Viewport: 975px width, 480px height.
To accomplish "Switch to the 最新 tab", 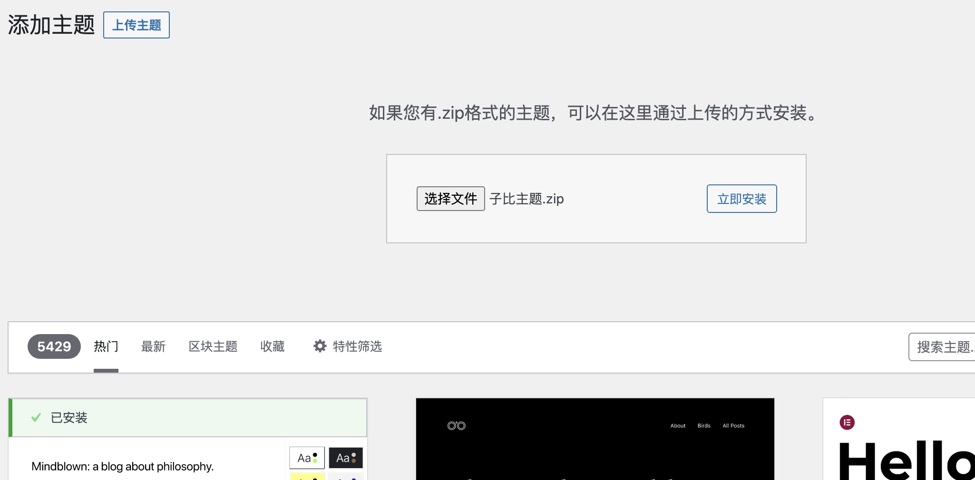I will pos(153,346).
